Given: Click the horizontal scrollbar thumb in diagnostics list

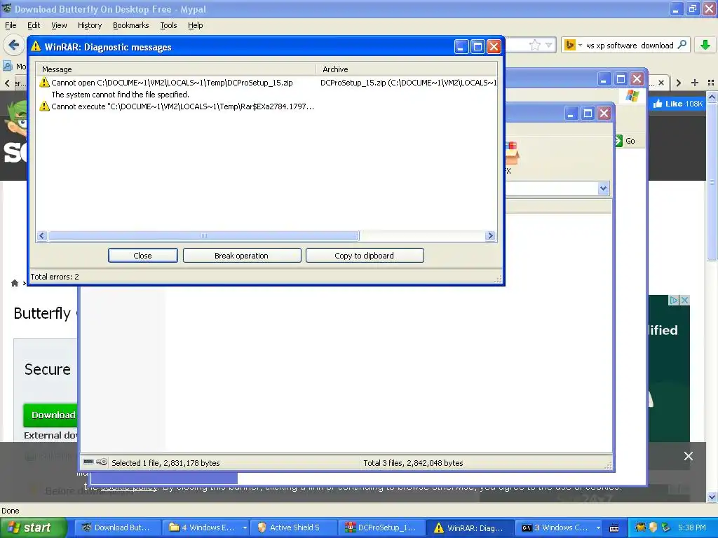Looking at the screenshot, I should [204, 235].
